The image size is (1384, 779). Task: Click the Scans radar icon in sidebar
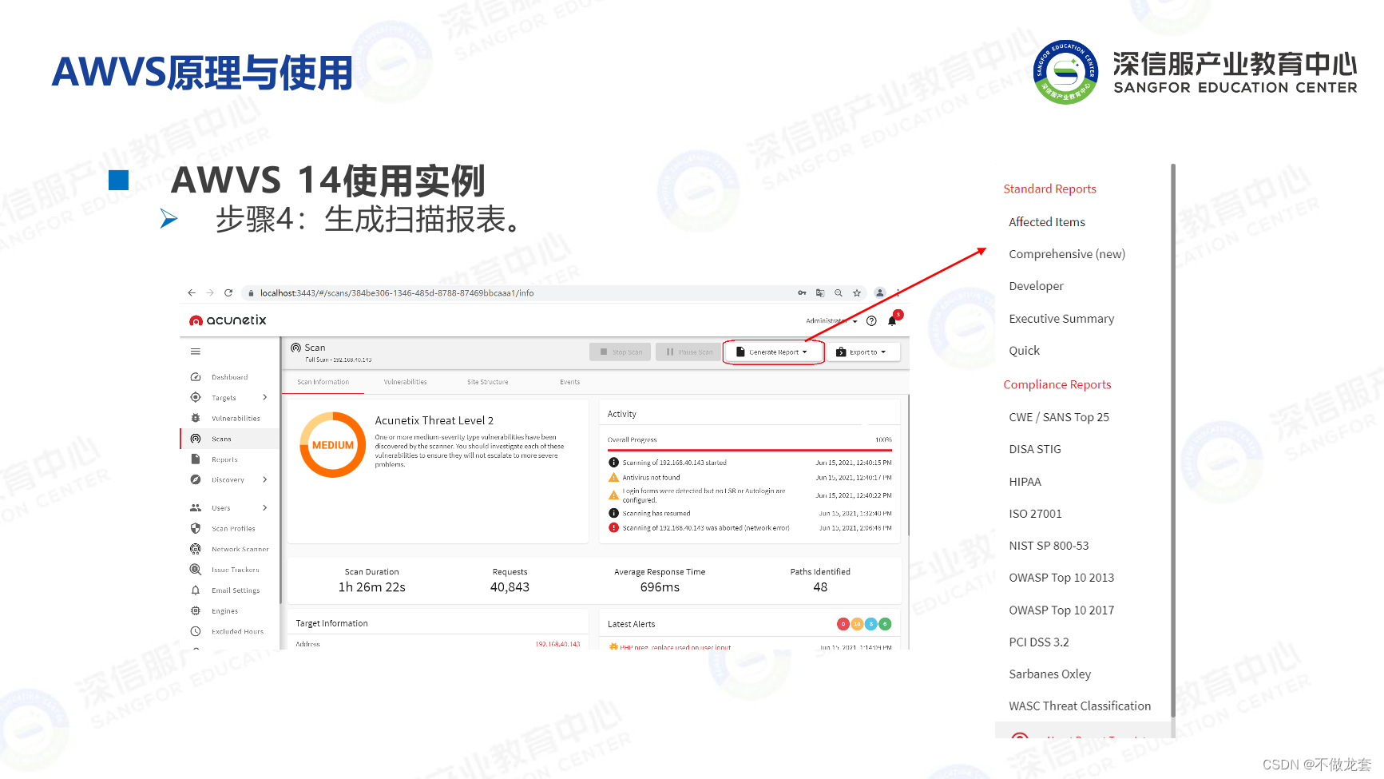point(196,439)
